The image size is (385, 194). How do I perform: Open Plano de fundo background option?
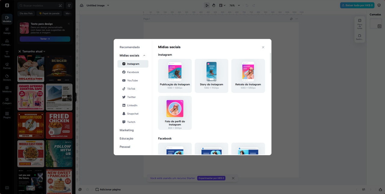click(x=360, y=24)
